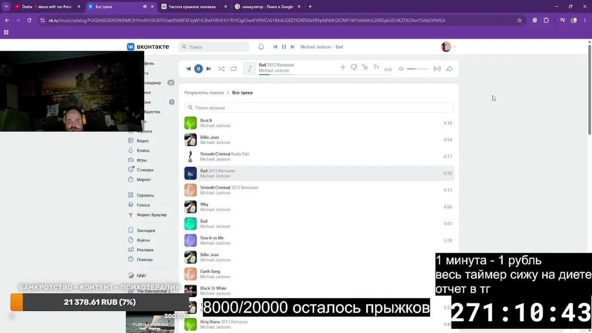This screenshot has height=333, width=592.
Task: Open Помощь in the sidebar
Action: point(145,259)
